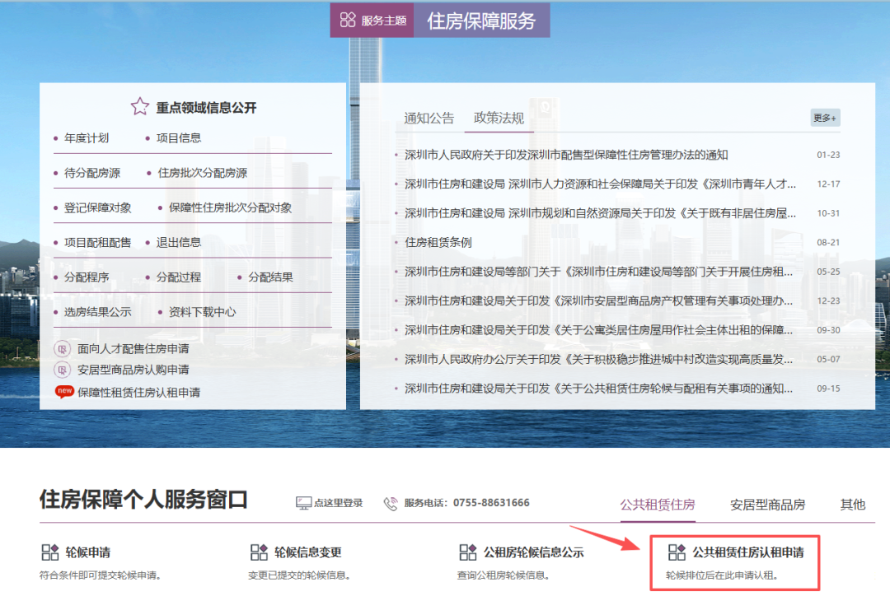The width and height of the screenshot is (890, 596).
Task: Open the 城中村改造 policy item
Action: [599, 359]
